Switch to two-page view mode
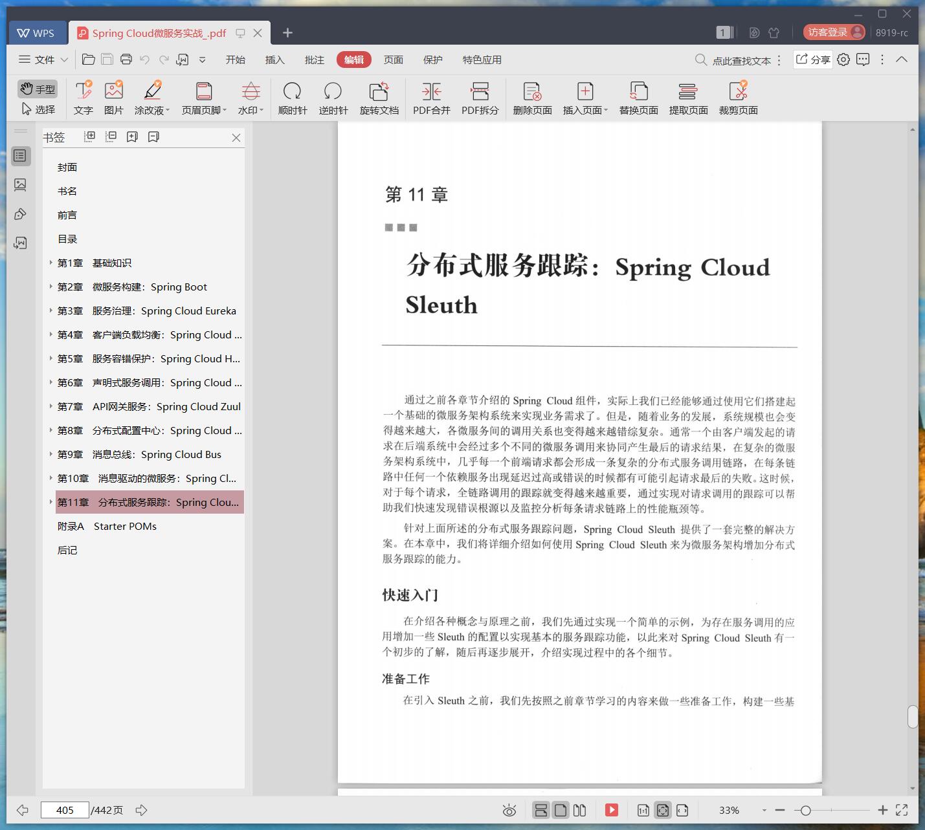The width and height of the screenshot is (925, 830). pos(580,810)
